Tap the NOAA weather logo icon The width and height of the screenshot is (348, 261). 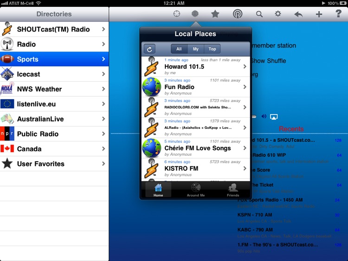click(7, 89)
